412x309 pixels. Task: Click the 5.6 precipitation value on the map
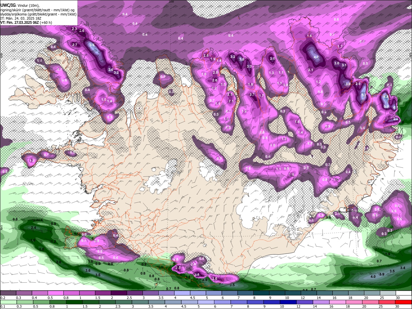pyautogui.click(x=92, y=45)
